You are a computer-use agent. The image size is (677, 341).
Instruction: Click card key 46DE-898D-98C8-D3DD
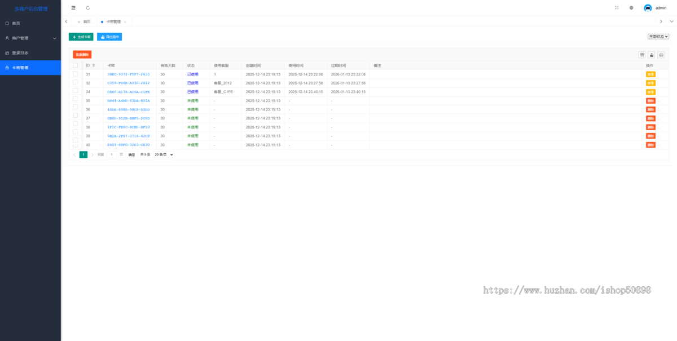[129, 109]
